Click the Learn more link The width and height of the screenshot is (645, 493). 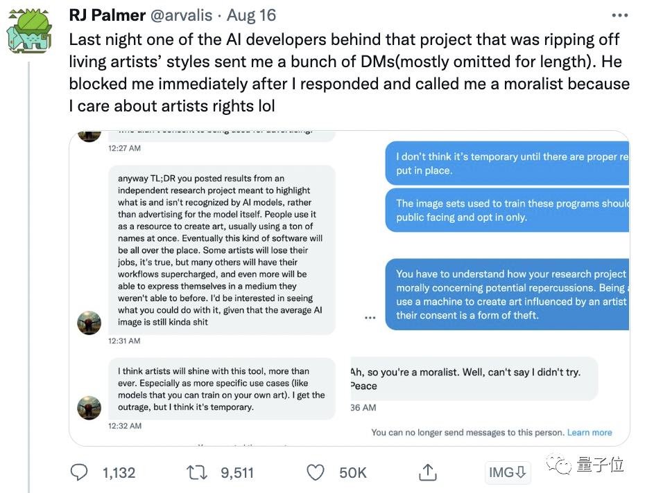590,433
